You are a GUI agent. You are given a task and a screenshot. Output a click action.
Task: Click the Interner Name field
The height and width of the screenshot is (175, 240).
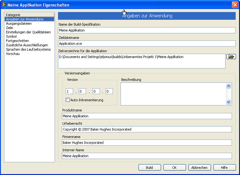point(147,156)
